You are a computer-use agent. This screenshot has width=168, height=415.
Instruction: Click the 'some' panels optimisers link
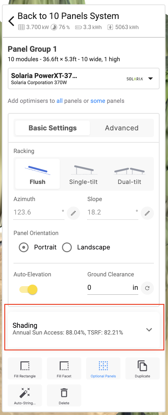tap(98, 101)
